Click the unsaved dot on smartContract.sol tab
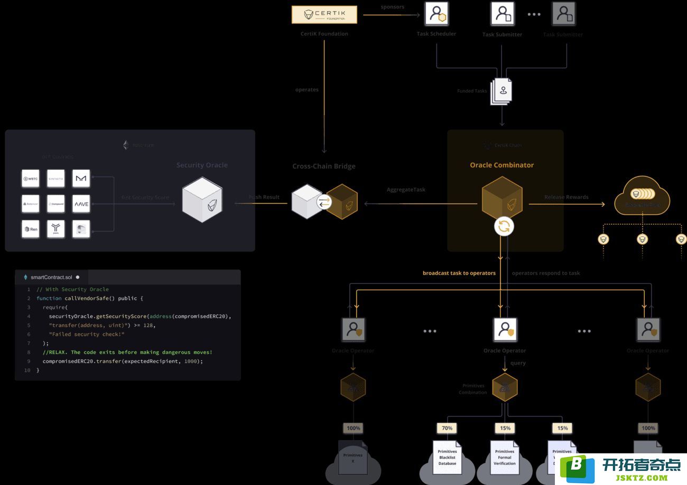 pos(78,277)
